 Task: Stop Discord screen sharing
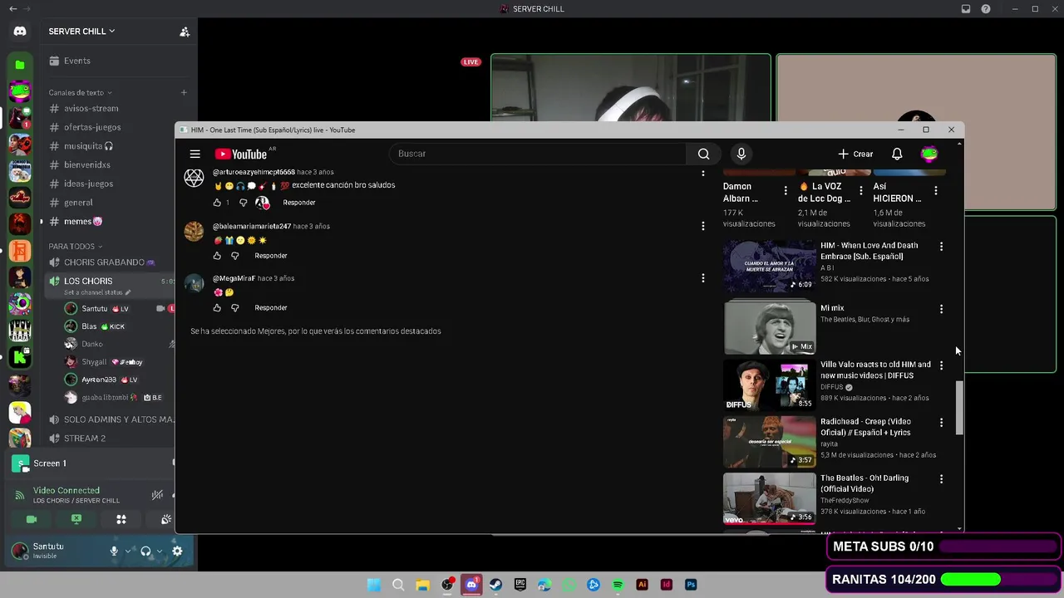tap(76, 519)
